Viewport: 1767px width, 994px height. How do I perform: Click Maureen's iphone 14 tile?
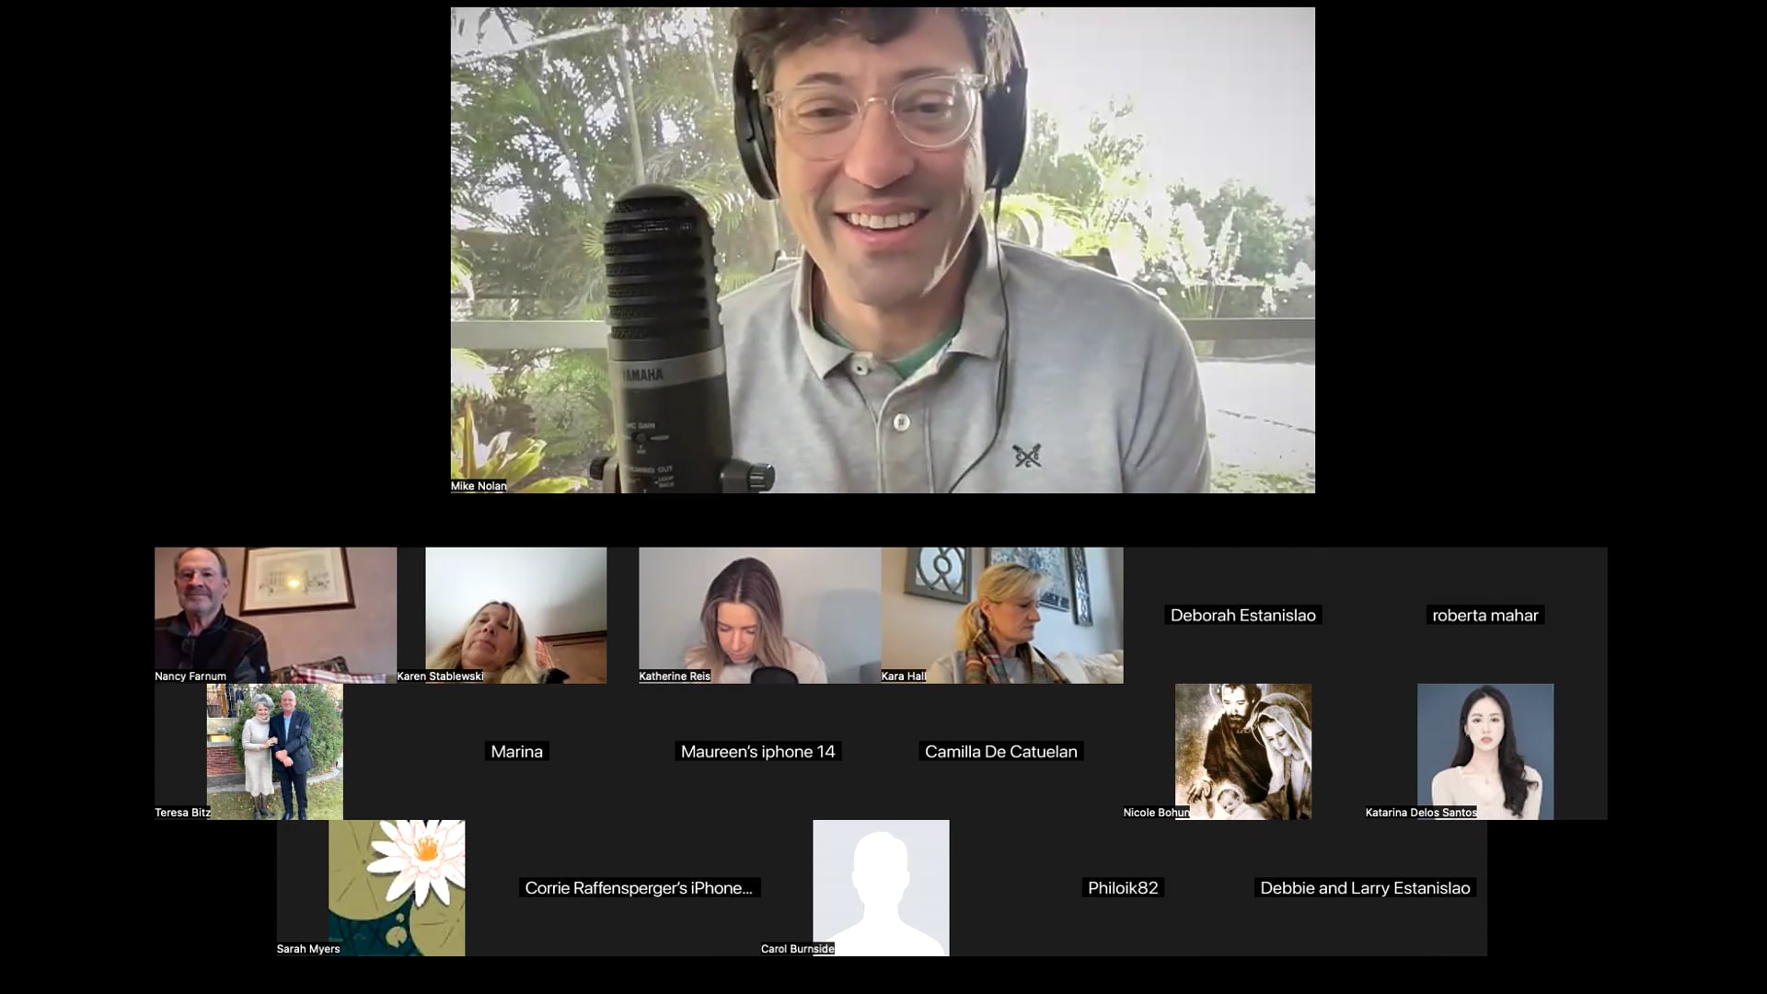[x=757, y=751]
